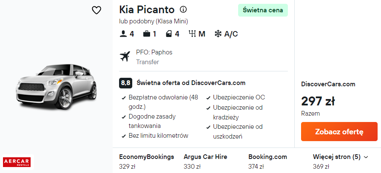Image resolution: width=381 pixels, height=173 pixels.
Task: Click the Kia Picanto title
Action: [x=147, y=10]
